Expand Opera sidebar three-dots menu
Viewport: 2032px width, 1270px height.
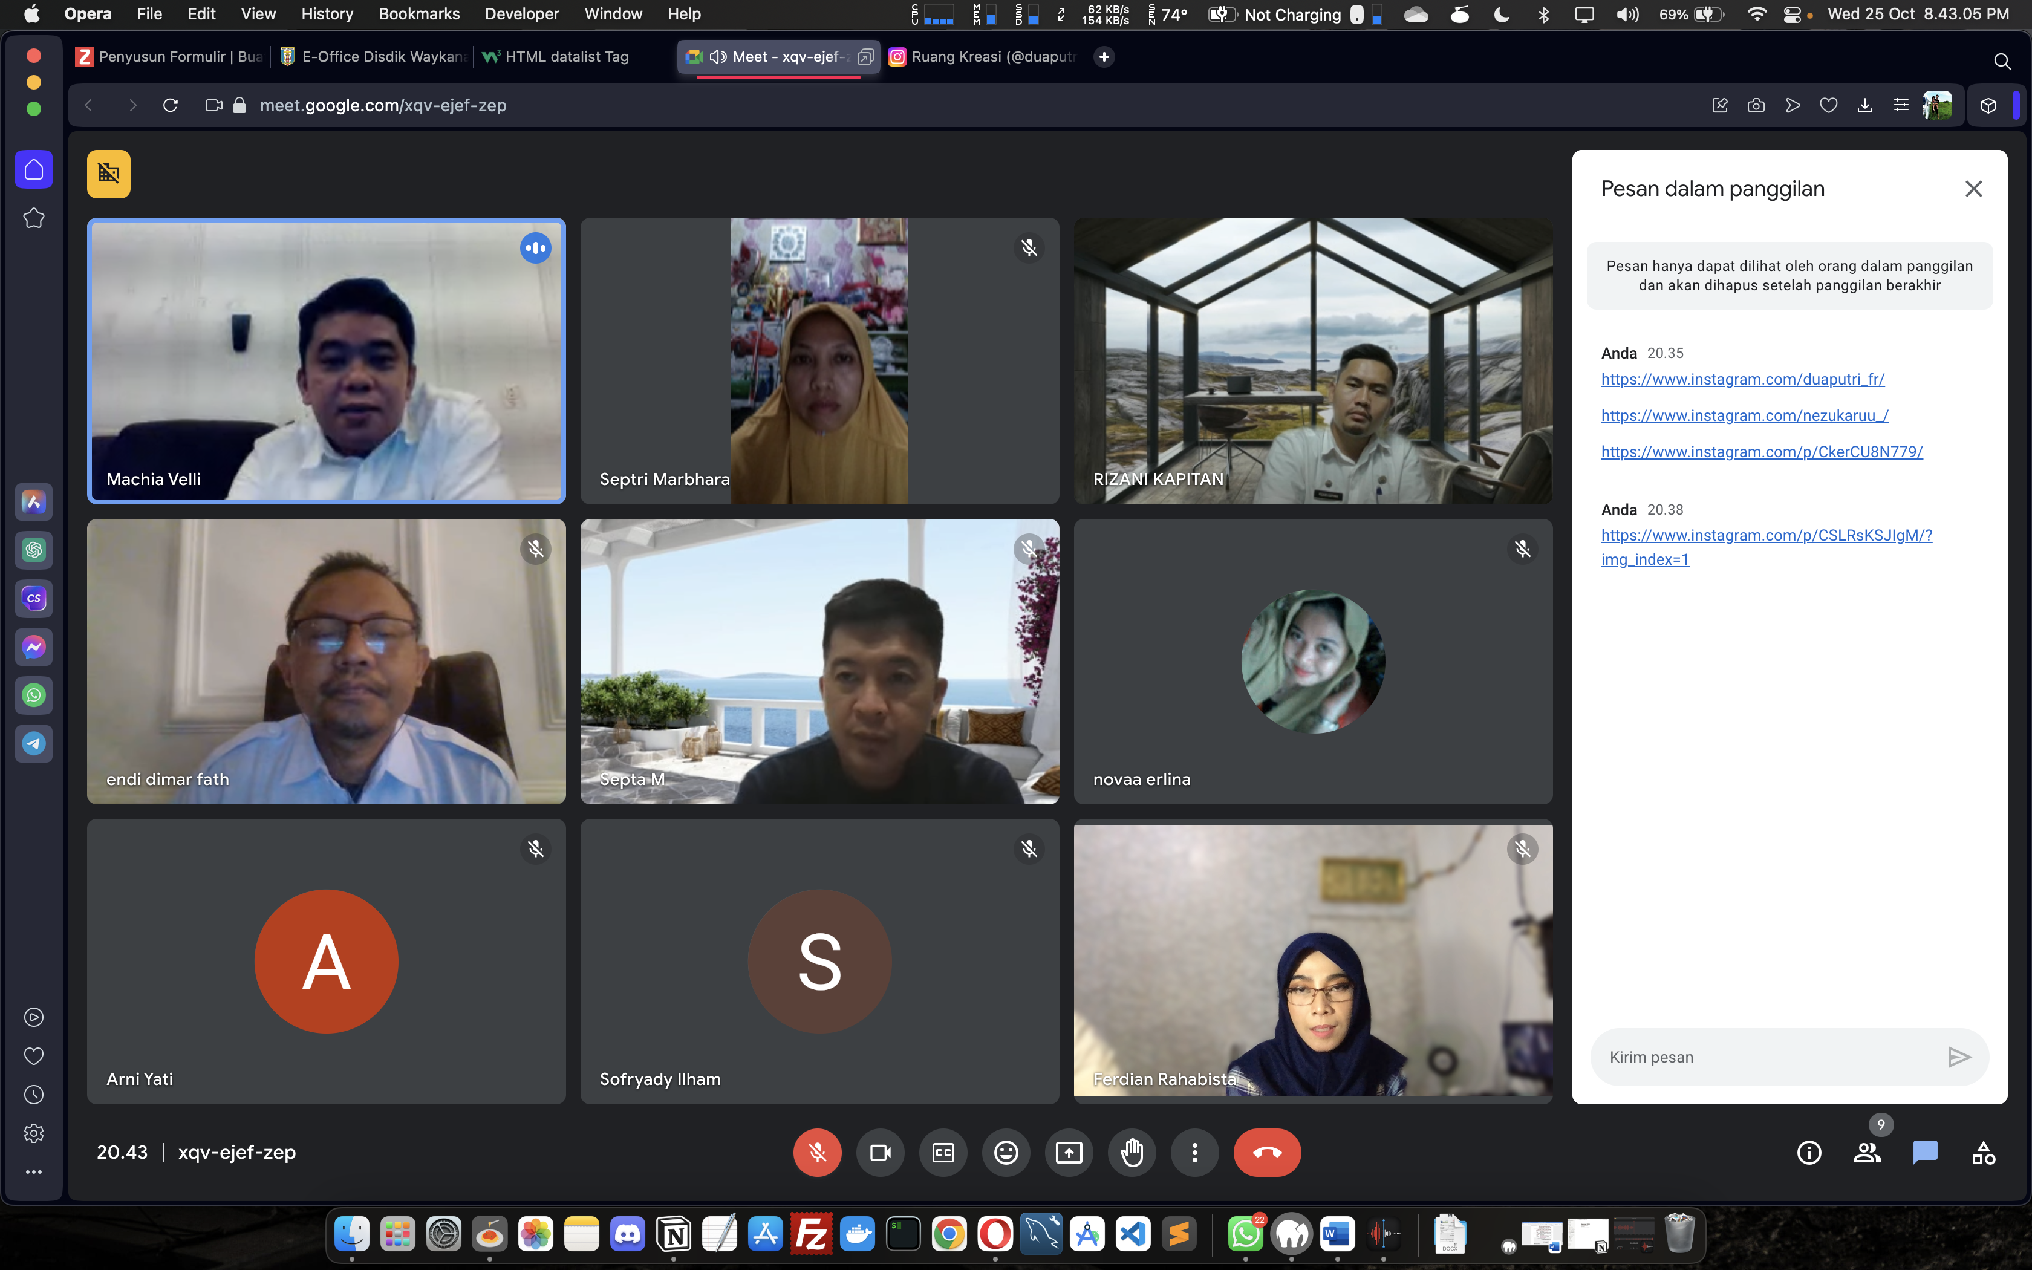(x=34, y=1172)
